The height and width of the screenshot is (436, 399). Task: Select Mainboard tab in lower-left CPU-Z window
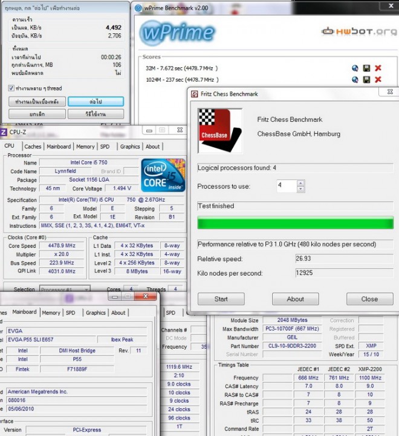point(24,312)
